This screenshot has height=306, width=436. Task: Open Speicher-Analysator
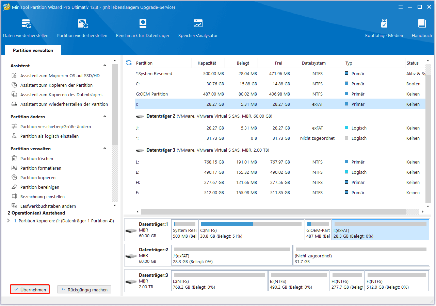198,29
